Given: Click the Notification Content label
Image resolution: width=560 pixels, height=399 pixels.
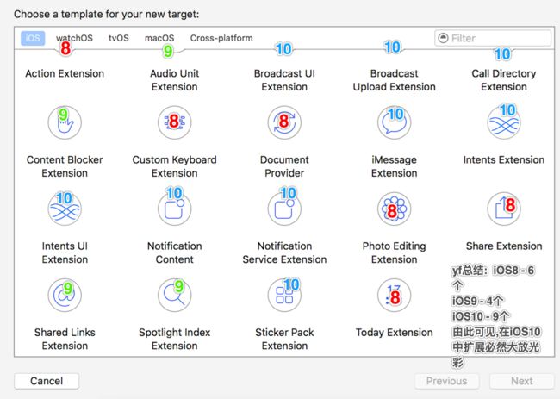Looking at the screenshot, I should [175, 252].
